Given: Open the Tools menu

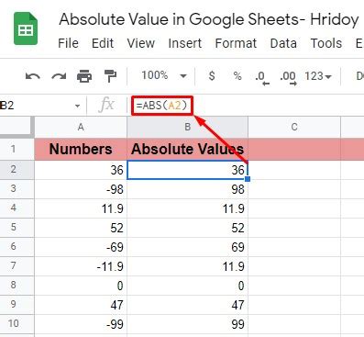Looking at the screenshot, I should tap(326, 43).
